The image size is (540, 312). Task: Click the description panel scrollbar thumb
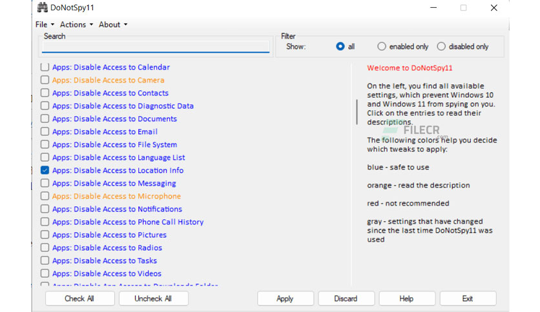357,112
